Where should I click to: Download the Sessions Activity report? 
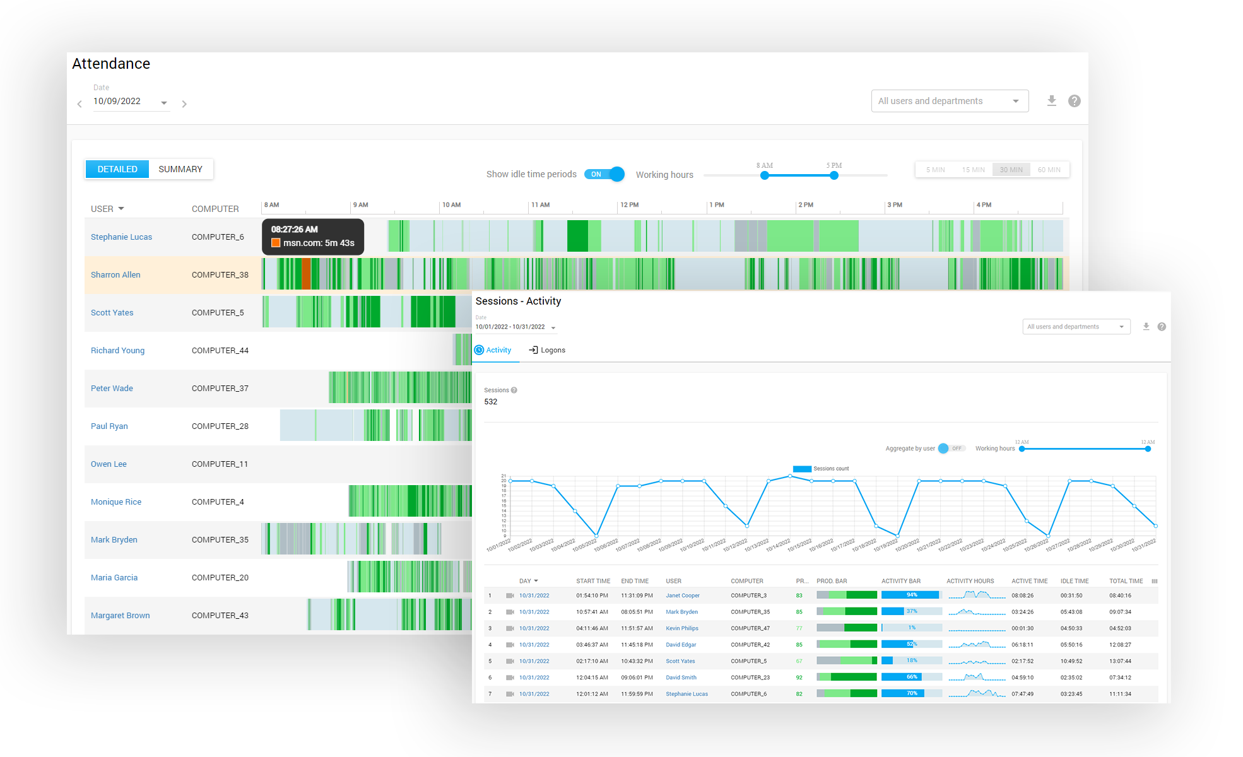[x=1146, y=327]
